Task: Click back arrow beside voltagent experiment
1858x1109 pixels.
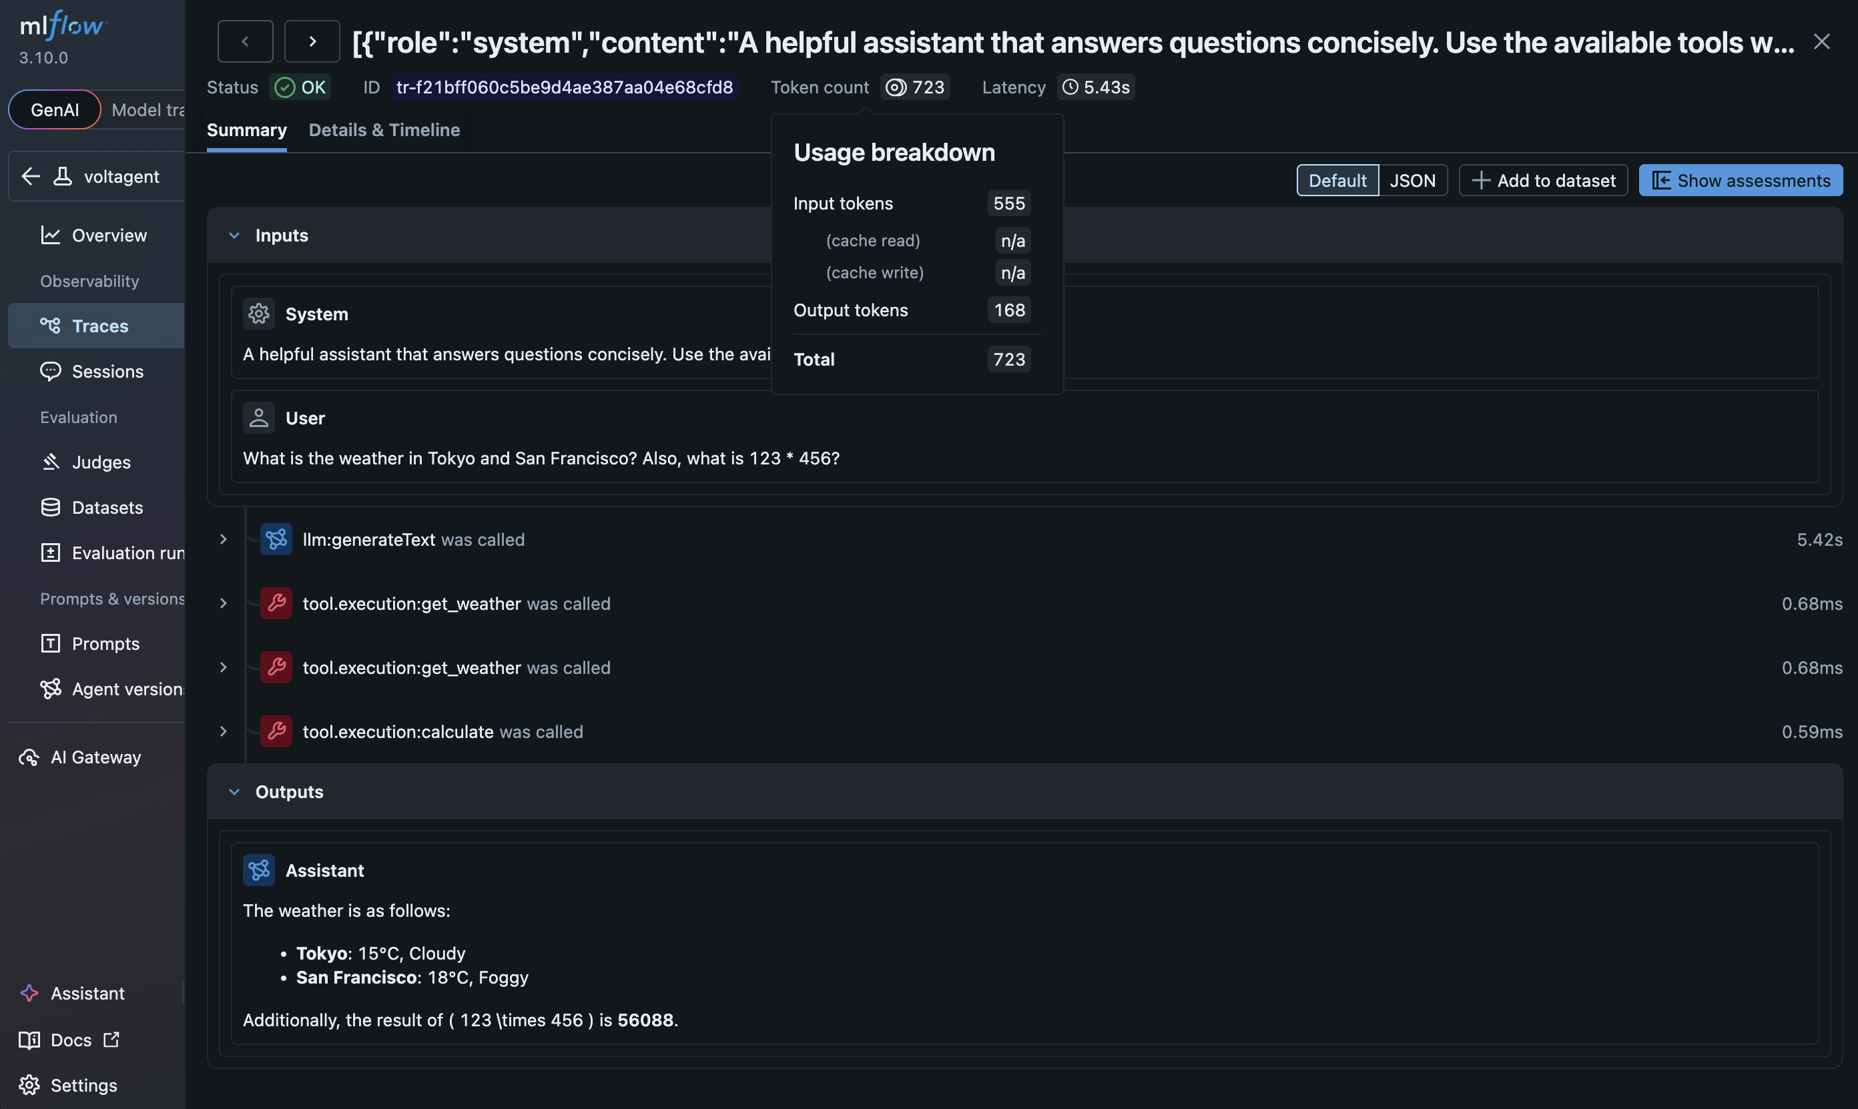Action: click(31, 176)
